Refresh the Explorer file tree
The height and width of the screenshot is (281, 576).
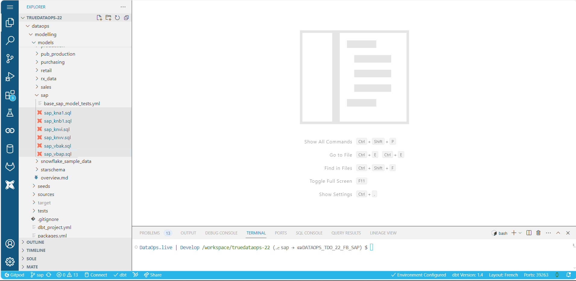[x=117, y=18]
